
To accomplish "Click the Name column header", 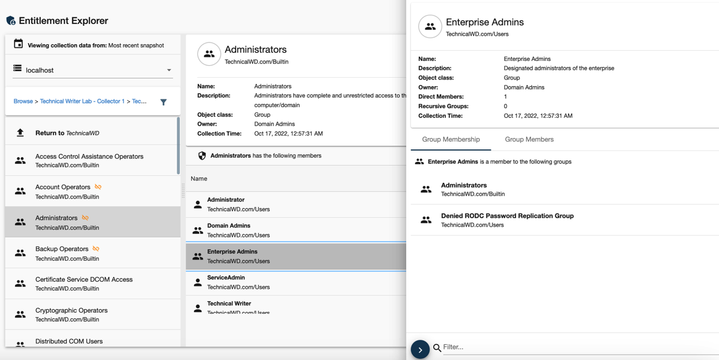I will click(x=199, y=178).
